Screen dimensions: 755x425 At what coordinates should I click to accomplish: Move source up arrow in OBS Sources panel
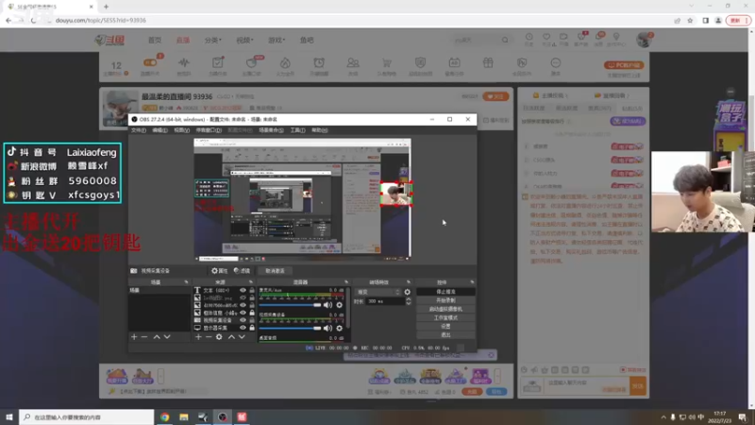[x=231, y=337]
